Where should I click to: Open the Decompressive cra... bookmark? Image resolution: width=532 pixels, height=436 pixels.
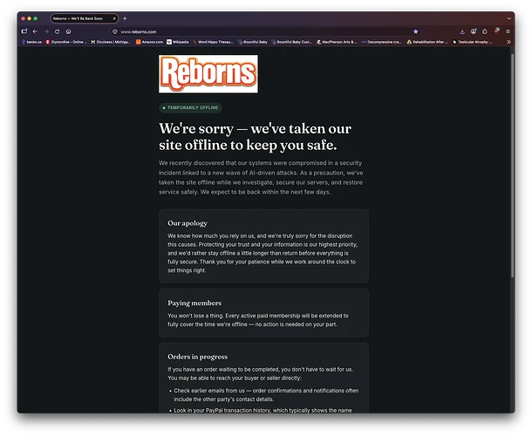click(381, 42)
